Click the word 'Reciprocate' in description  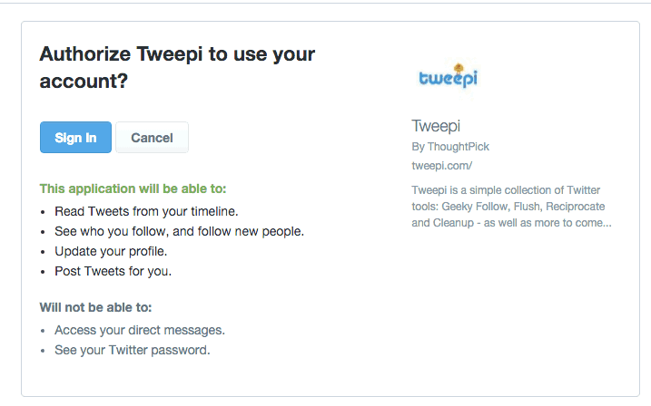point(575,207)
